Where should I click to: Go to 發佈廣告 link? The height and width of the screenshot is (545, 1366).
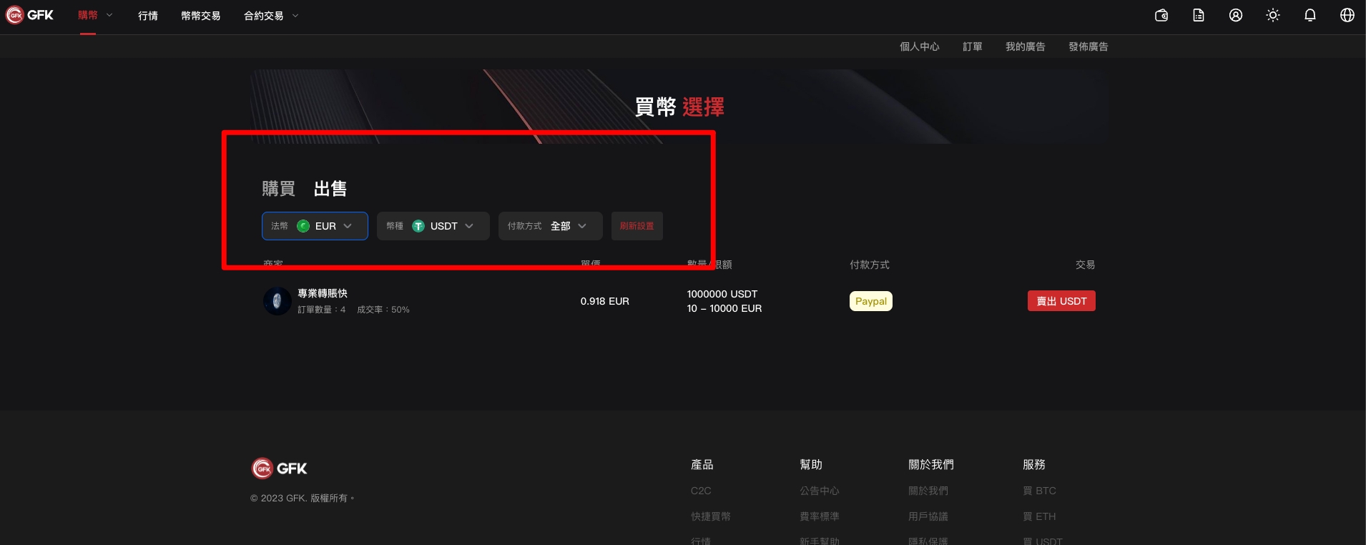[x=1088, y=46]
